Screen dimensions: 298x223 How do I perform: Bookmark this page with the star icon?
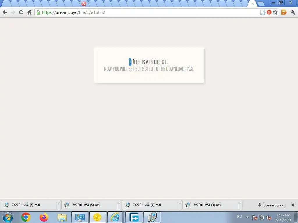point(275,12)
